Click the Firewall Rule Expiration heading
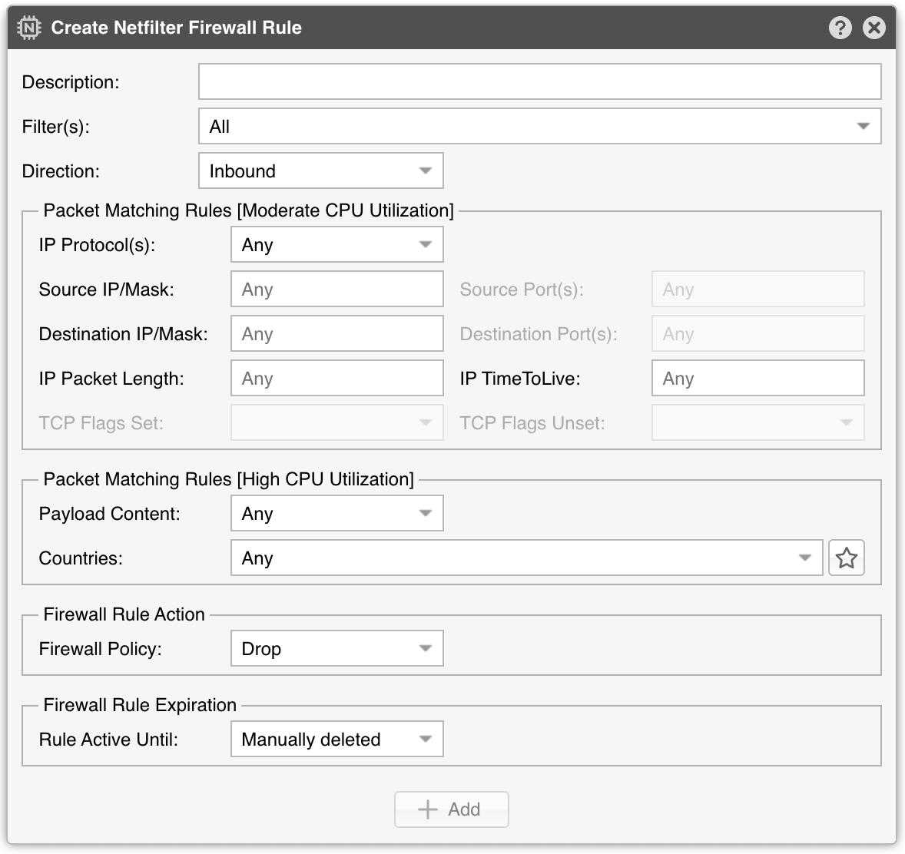905x854 pixels. (x=140, y=705)
